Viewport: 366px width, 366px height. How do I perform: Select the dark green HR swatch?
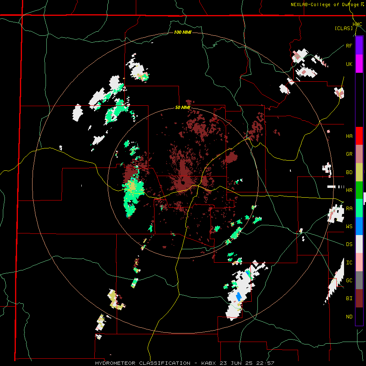coord(359,190)
